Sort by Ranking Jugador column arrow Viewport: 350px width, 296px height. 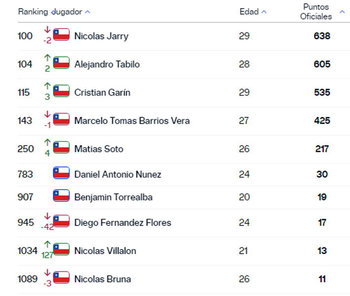(x=88, y=12)
